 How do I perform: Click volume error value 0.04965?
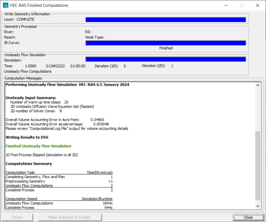click(x=97, y=120)
